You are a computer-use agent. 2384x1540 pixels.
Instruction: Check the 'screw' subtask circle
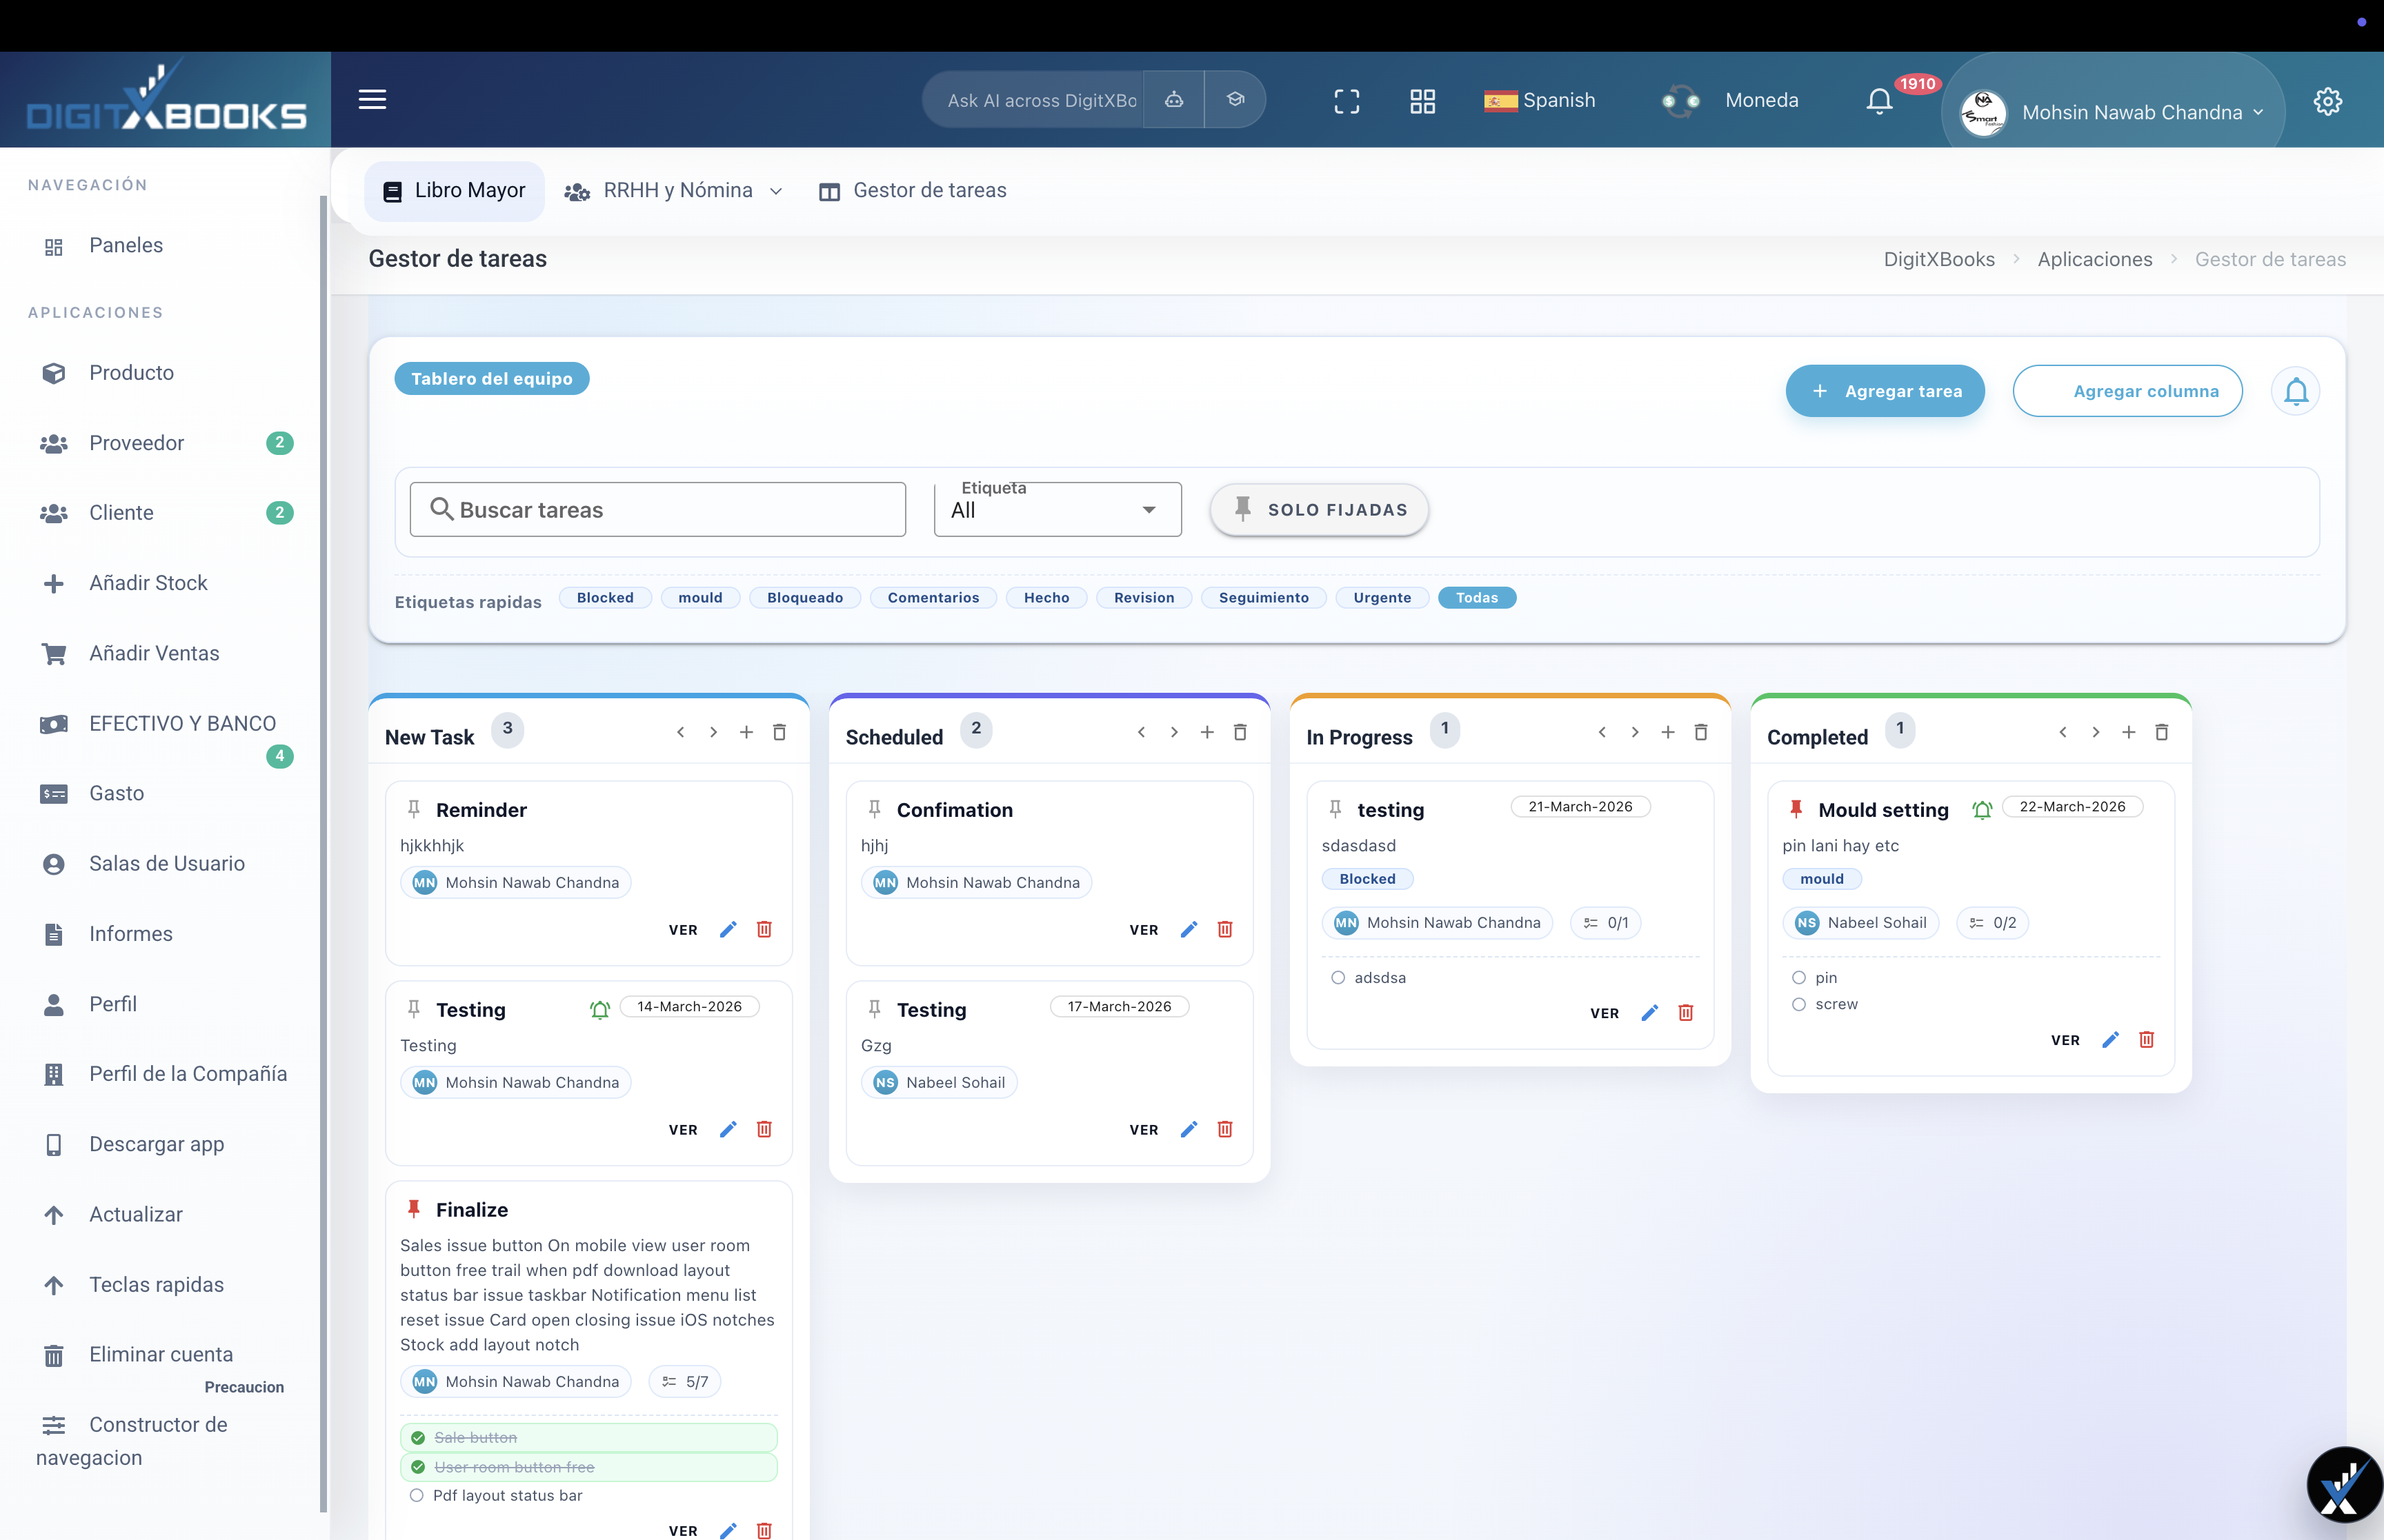pos(1799,1004)
